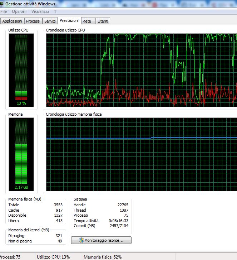
Task: Open the Visualizza menu
Action: click(40, 11)
